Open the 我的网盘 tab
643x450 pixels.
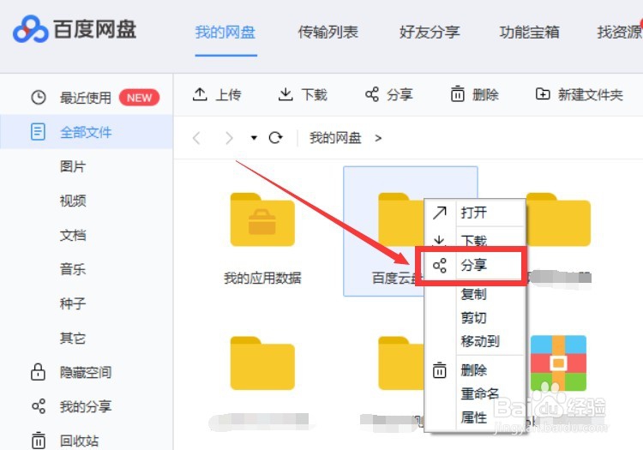point(225,32)
